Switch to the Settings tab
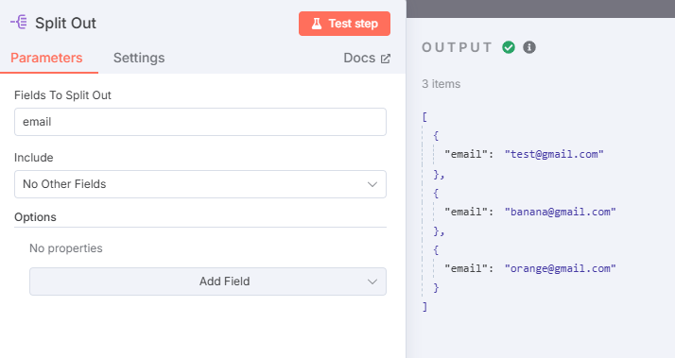Screen dimensions: 675x358 coord(139,58)
